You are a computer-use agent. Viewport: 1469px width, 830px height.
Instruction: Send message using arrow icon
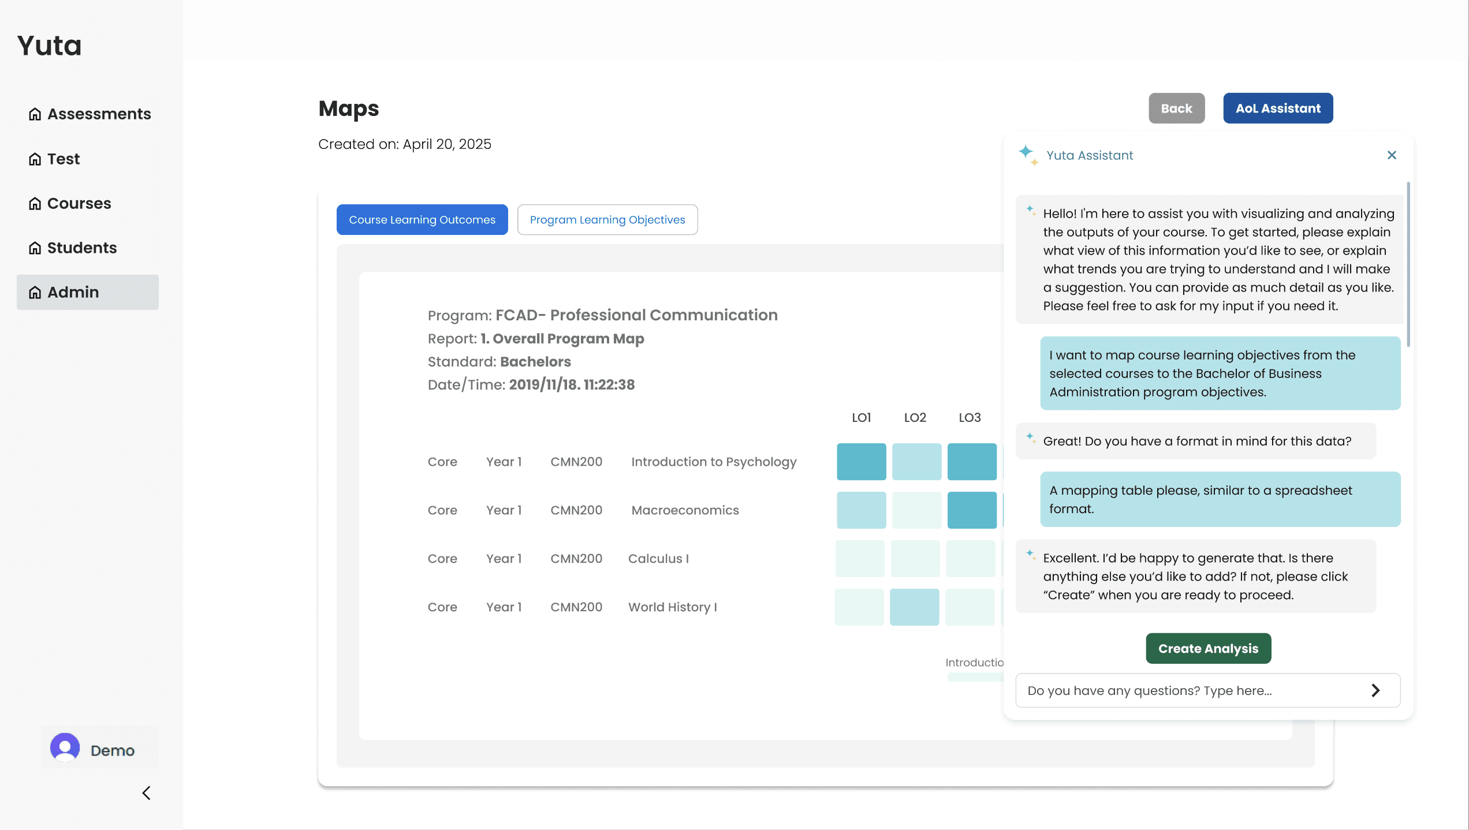point(1375,690)
